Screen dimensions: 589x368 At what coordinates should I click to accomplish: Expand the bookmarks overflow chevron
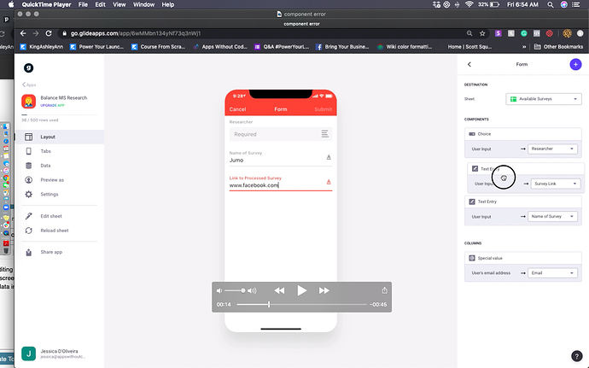point(524,47)
